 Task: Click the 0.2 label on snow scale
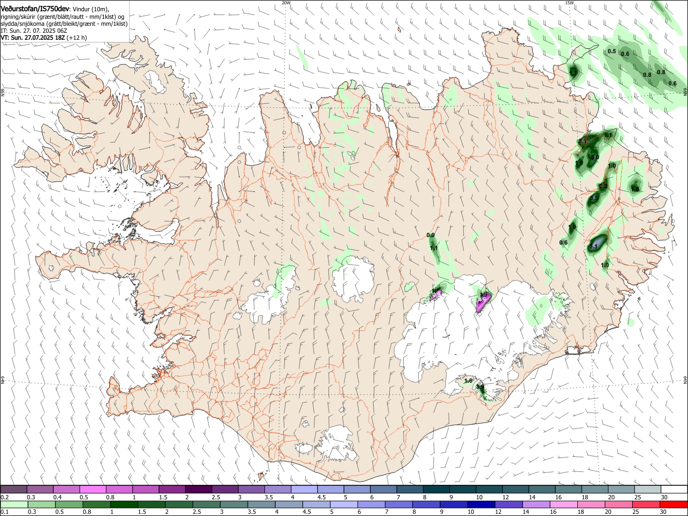coord(4,497)
